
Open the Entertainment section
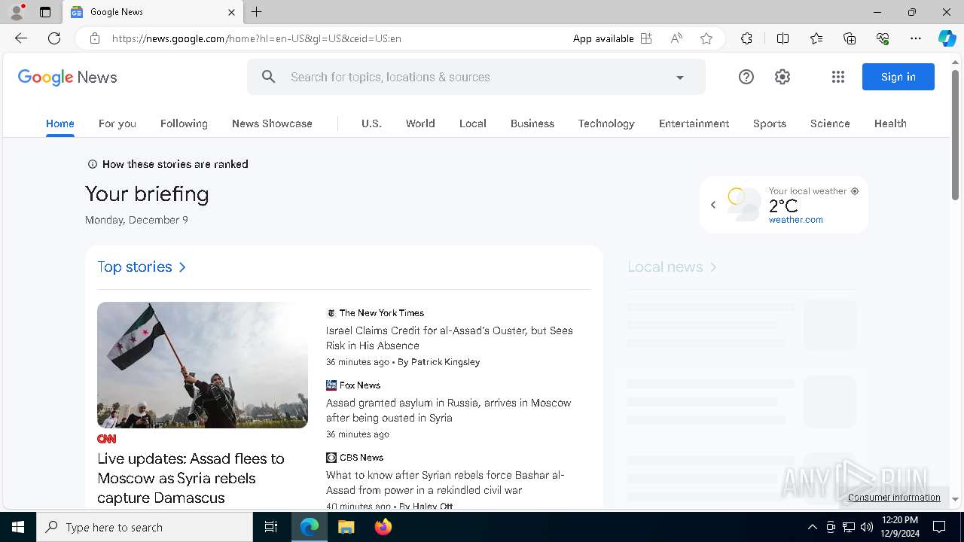coord(694,123)
